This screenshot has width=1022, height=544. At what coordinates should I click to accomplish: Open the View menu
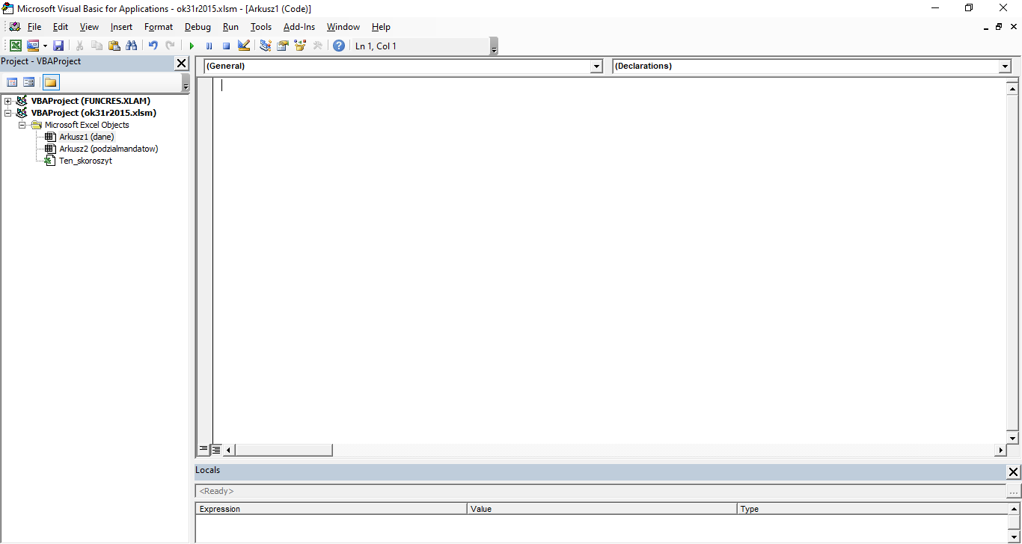[89, 27]
